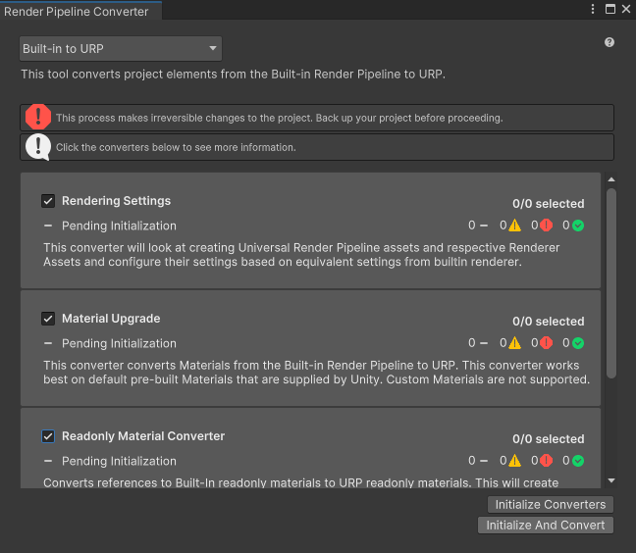The width and height of the screenshot is (636, 553).
Task: Click the Initialize Converters button
Action: 551,504
